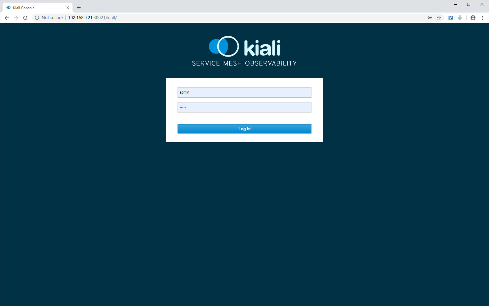Viewport: 489px width, 306px height.
Task: Minimize the browser window
Action: [455, 4]
